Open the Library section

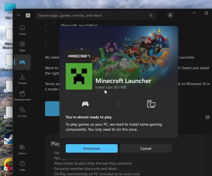pyautogui.click(x=22, y=149)
